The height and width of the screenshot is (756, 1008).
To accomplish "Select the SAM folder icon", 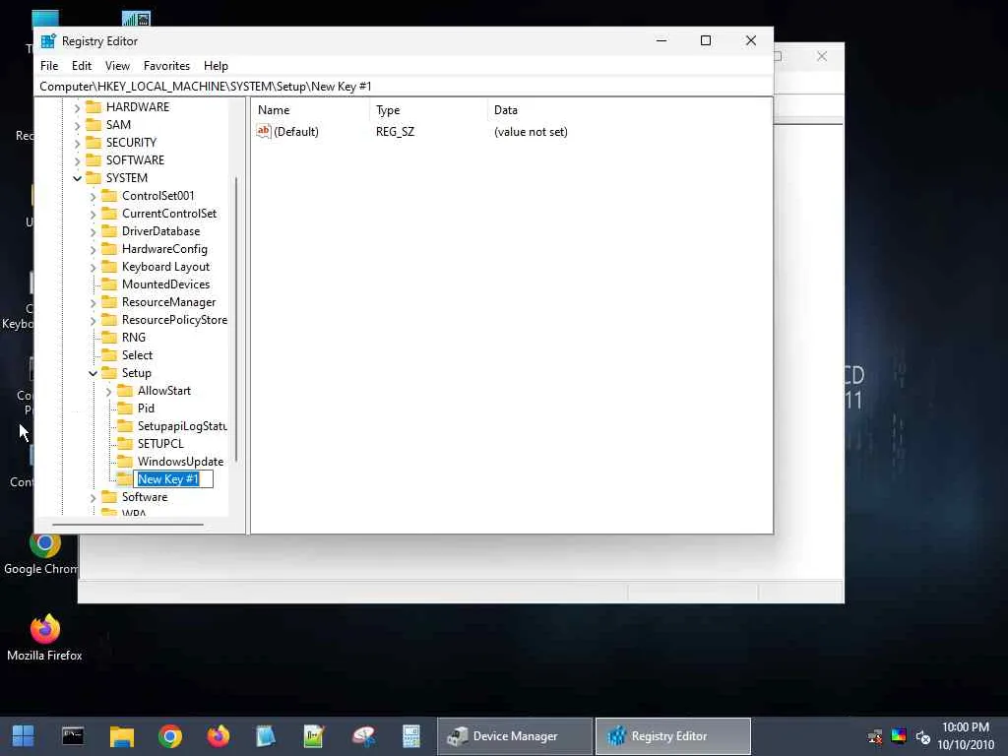I will pos(94,125).
